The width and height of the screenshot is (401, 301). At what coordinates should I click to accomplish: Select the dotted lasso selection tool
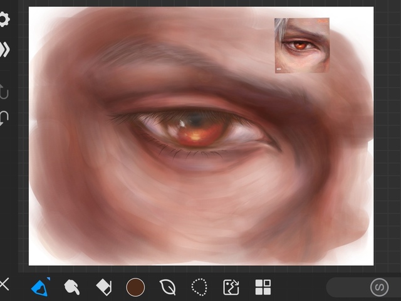coord(199,288)
